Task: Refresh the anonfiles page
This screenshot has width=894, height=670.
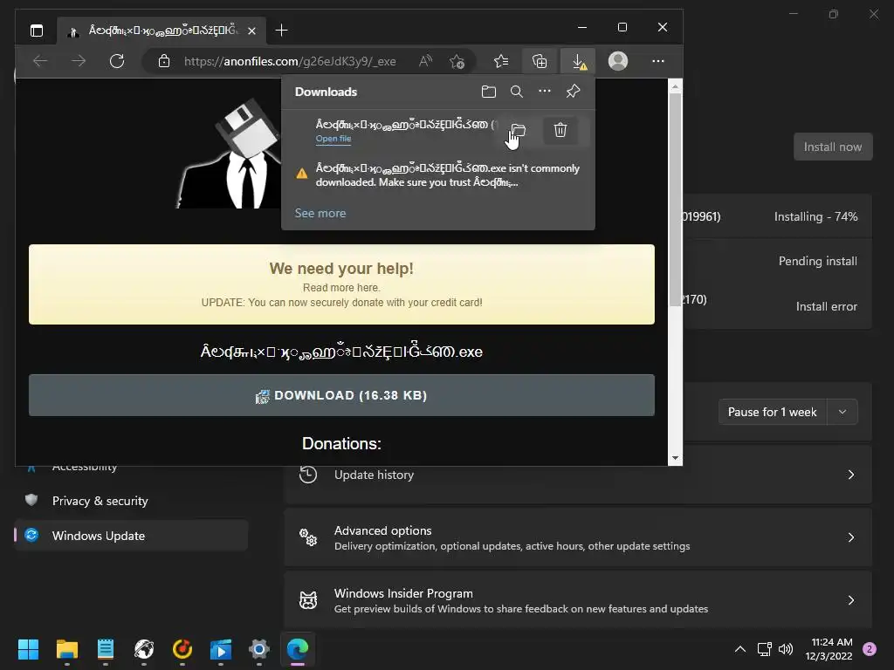Action: tap(117, 61)
